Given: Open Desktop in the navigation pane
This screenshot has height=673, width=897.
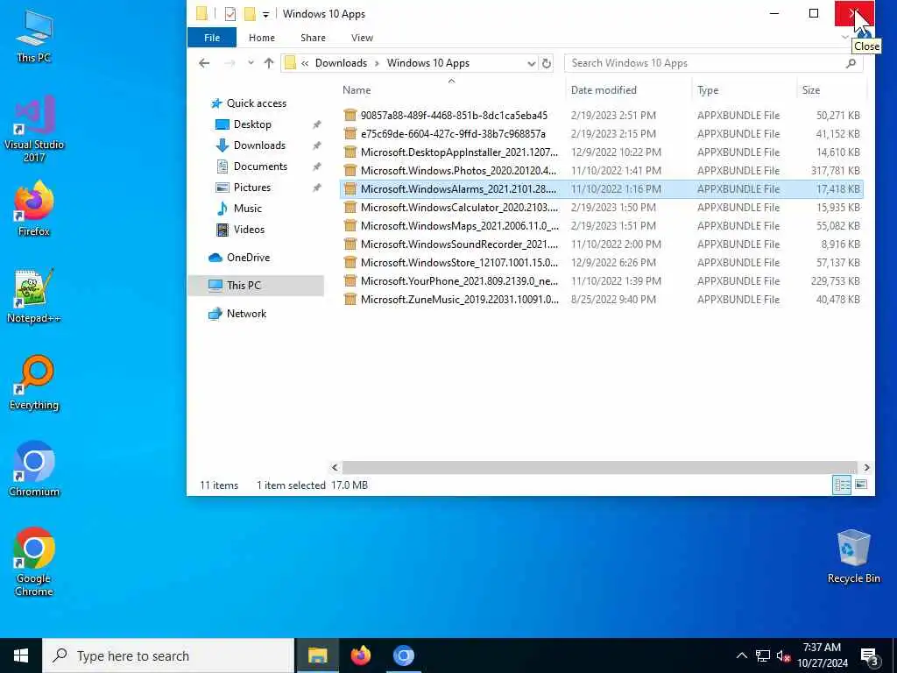Looking at the screenshot, I should point(252,124).
